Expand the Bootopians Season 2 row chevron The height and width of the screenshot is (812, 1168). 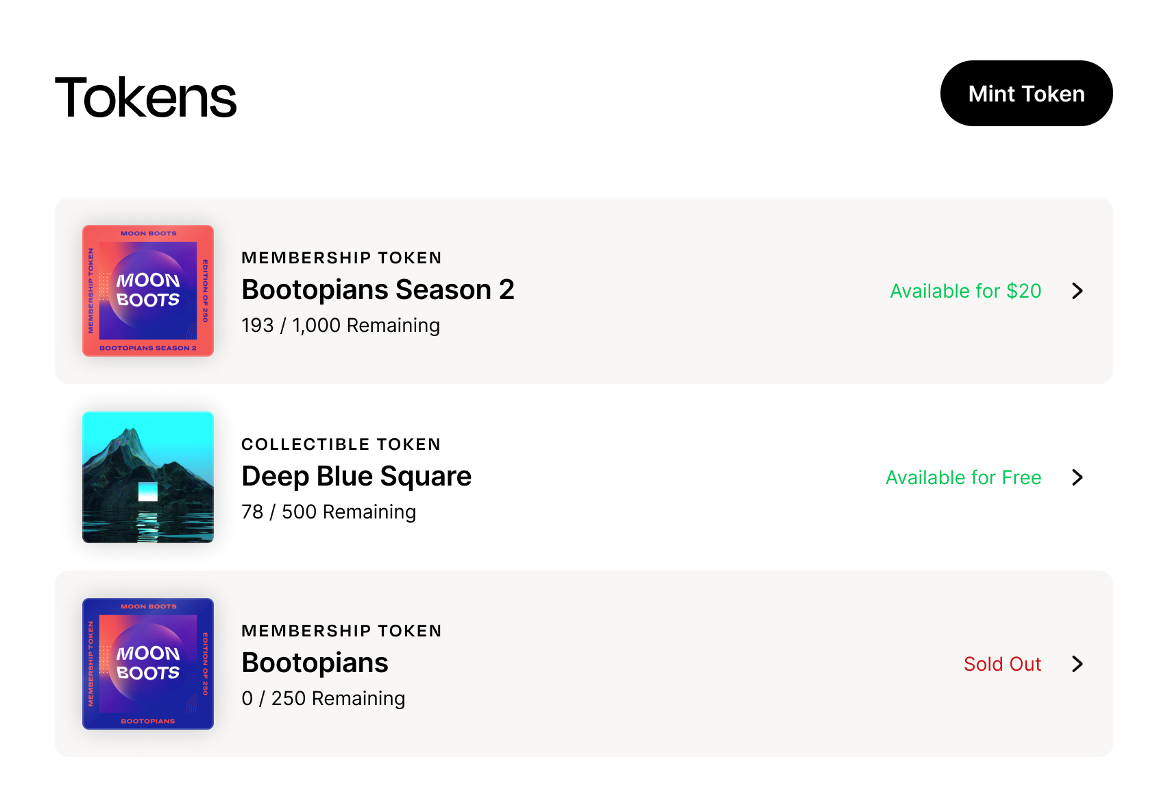1078,291
